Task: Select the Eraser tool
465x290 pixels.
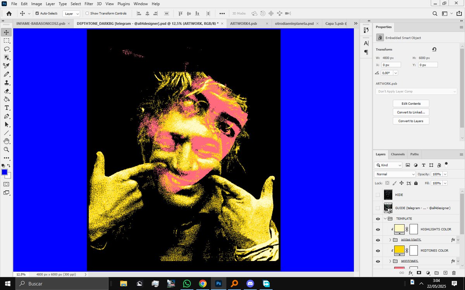Action: pos(7,91)
